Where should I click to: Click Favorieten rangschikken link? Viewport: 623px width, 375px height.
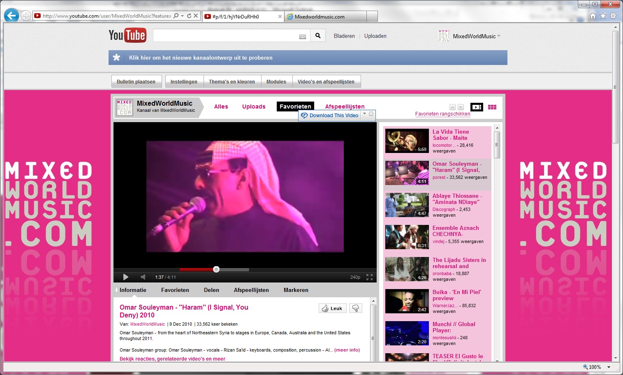coord(442,114)
